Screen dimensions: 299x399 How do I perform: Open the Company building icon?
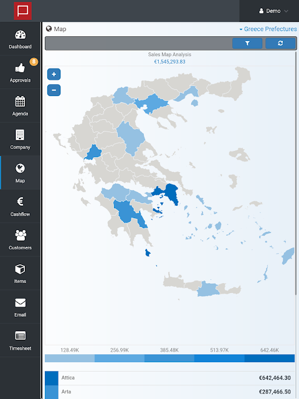click(x=20, y=135)
